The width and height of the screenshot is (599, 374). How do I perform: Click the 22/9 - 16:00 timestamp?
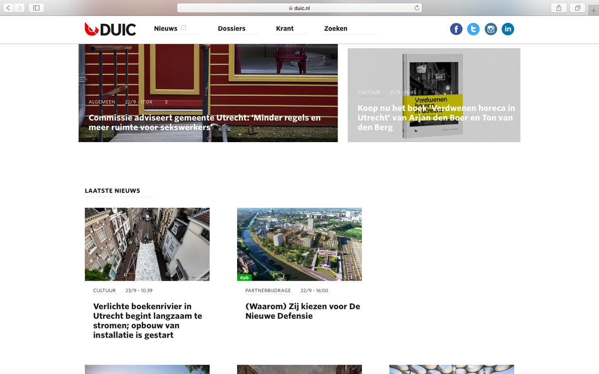tap(314, 291)
